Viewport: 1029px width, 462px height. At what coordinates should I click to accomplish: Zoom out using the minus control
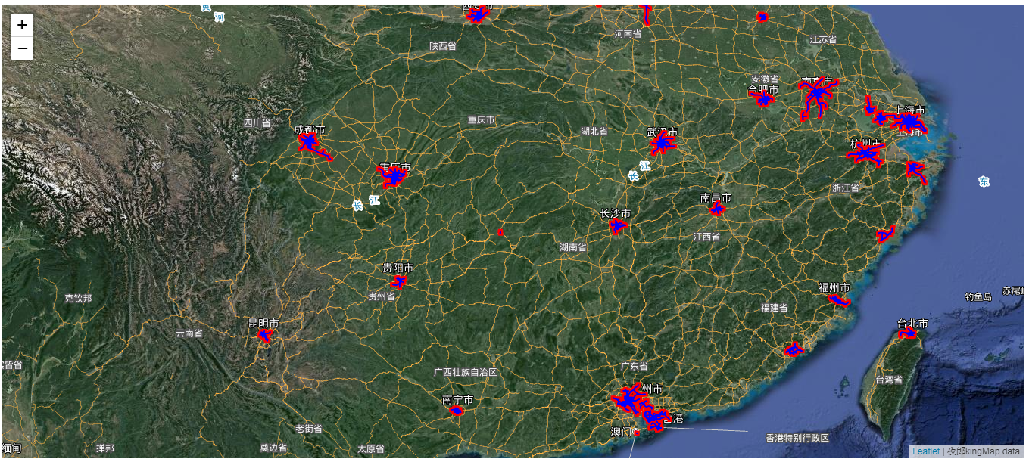coord(21,47)
